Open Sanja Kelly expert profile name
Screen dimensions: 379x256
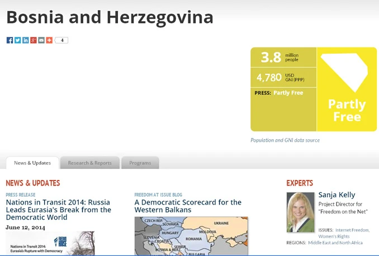337,195
